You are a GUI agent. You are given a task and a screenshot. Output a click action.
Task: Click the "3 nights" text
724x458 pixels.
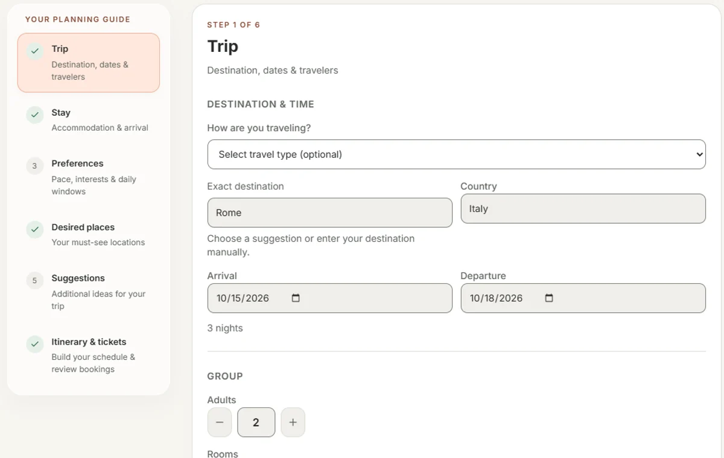tap(225, 328)
